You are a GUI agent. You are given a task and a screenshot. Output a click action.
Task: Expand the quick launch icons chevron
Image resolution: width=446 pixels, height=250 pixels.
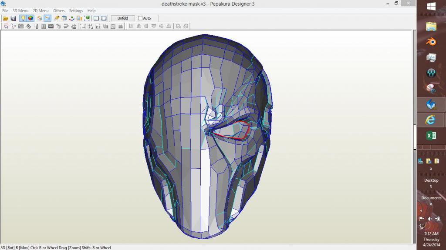click(x=431, y=169)
